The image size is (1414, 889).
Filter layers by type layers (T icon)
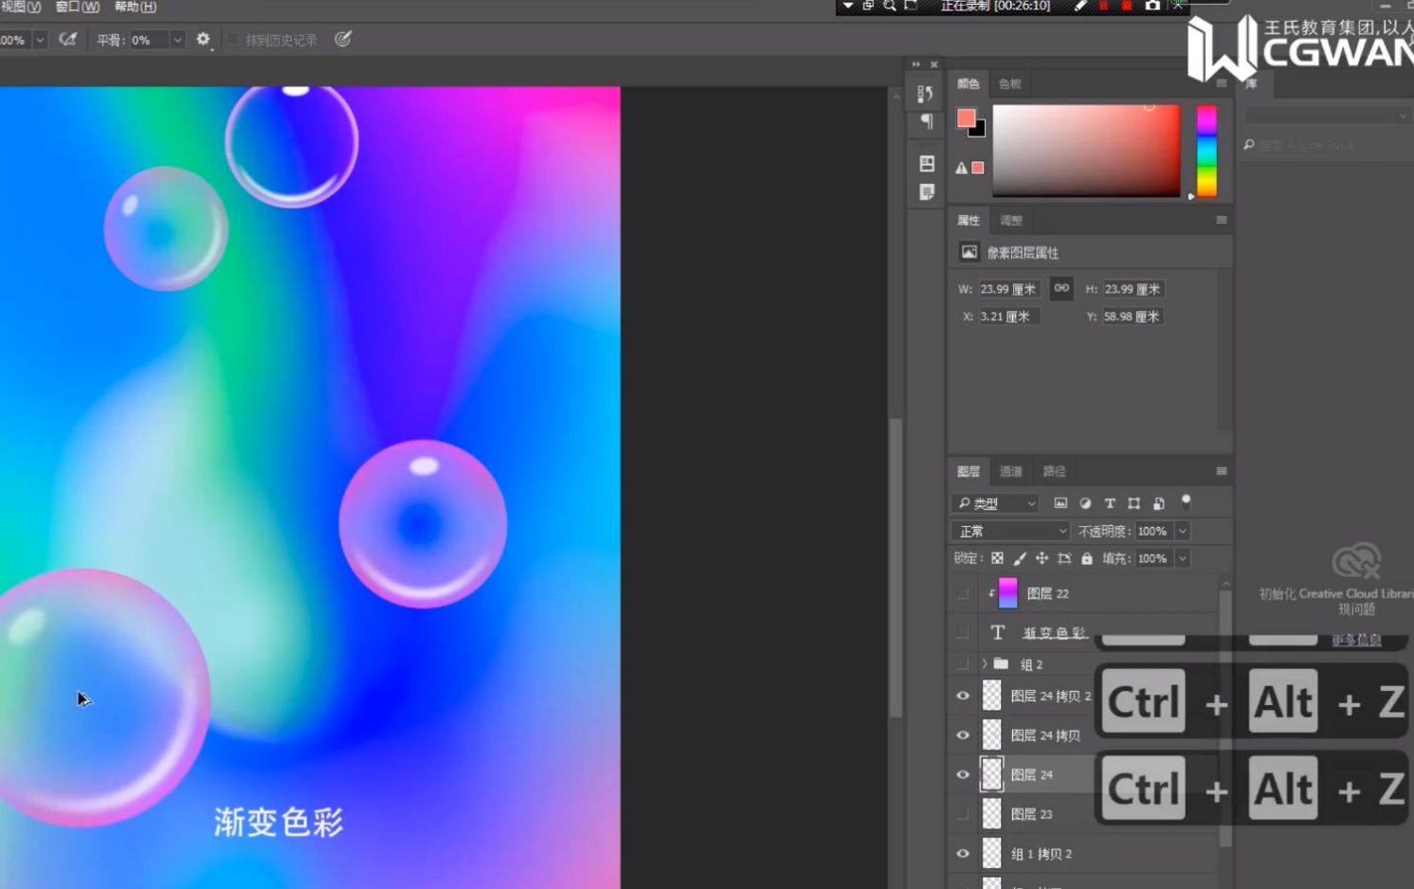click(x=1109, y=503)
